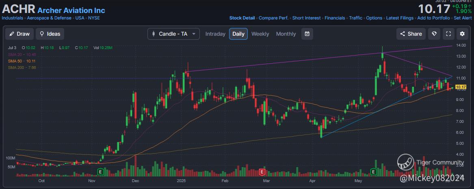Click the yellow 10.17 current price tag
The width and height of the screenshot is (474, 189).
[x=461, y=88]
